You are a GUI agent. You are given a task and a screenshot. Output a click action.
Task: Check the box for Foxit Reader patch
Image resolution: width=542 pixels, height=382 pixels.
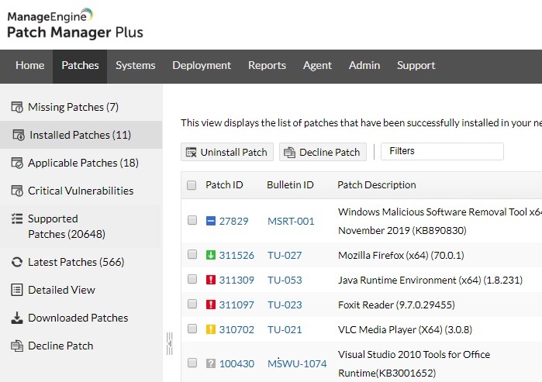pos(192,305)
